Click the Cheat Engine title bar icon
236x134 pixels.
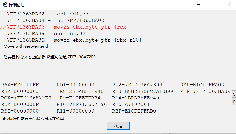5,5
